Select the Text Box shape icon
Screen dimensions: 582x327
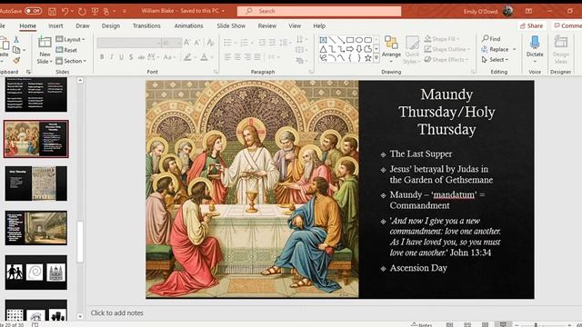pos(324,40)
